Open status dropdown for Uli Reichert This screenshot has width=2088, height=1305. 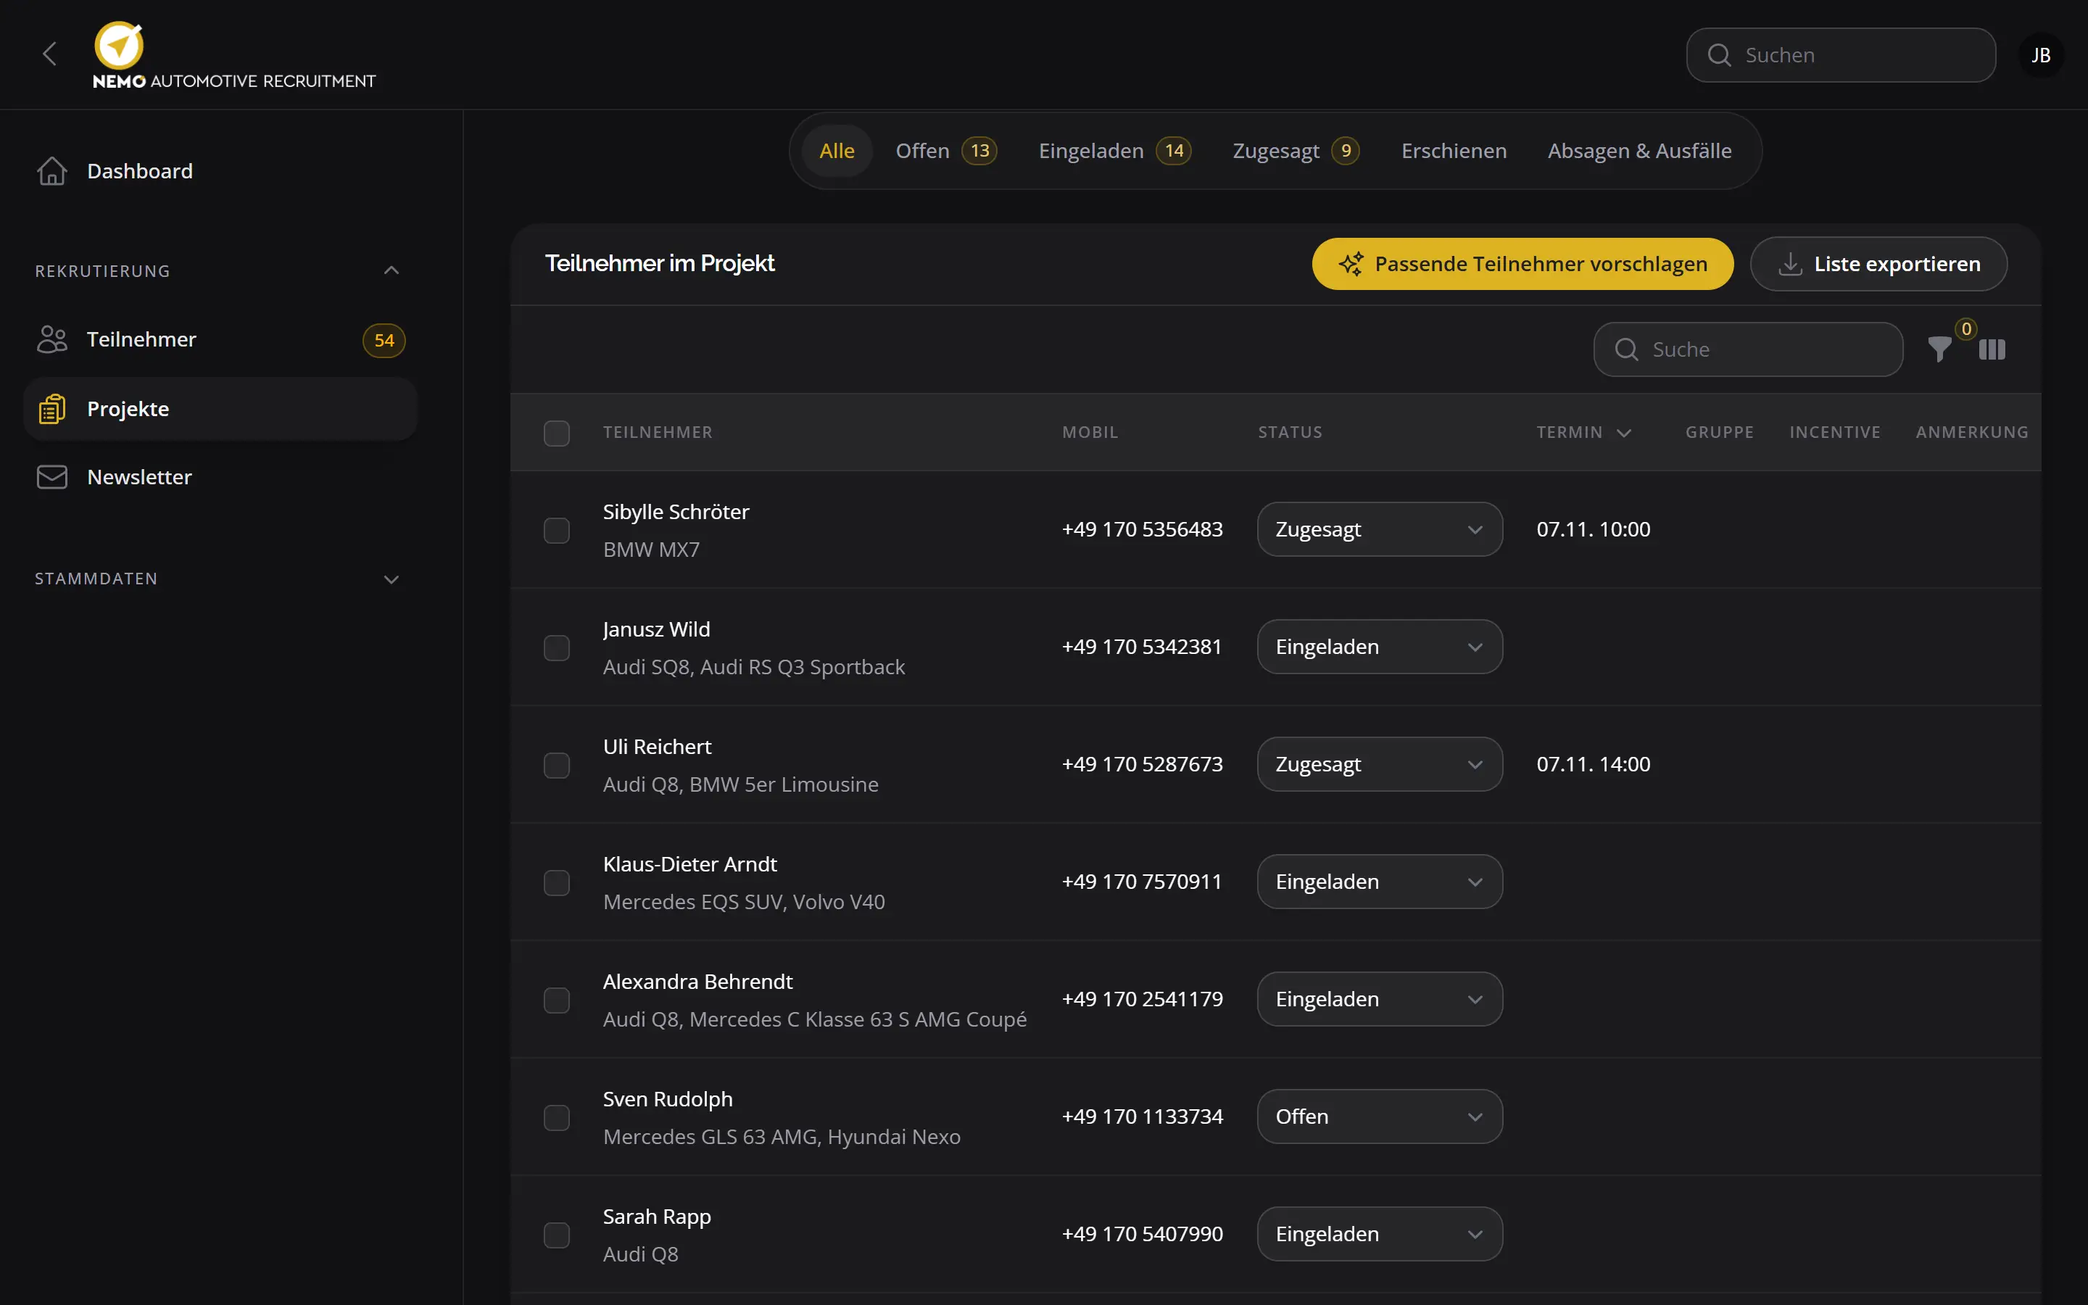coord(1380,764)
